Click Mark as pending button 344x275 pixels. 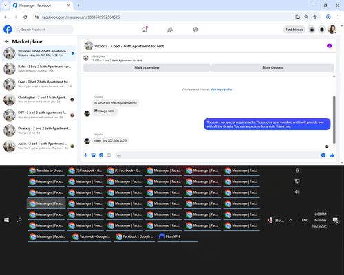[x=147, y=67]
